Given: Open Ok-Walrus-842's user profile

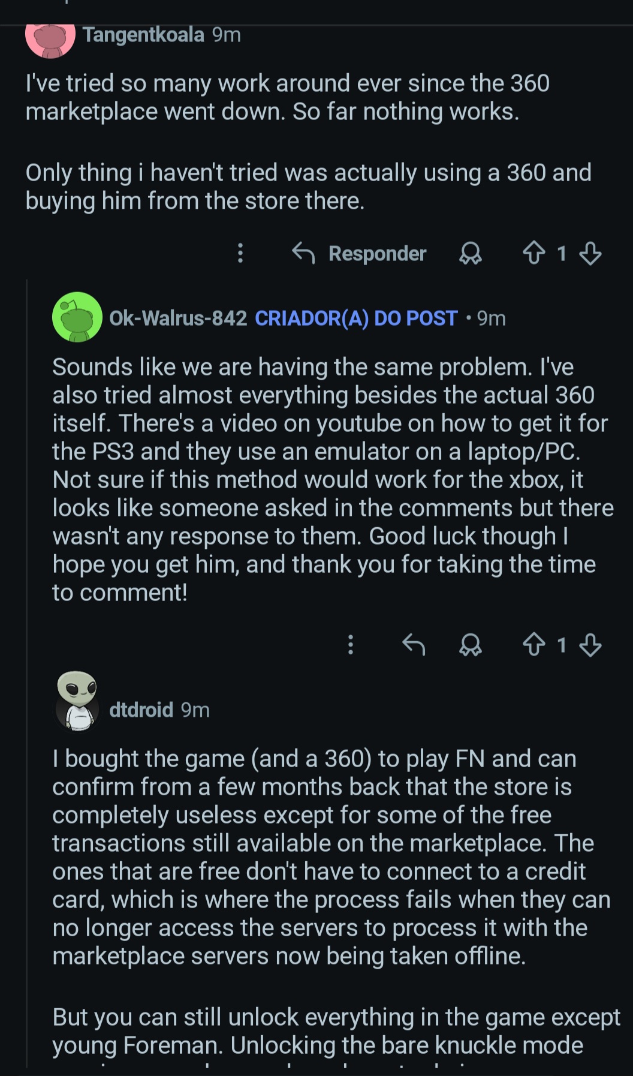Looking at the screenshot, I should coord(178,318).
